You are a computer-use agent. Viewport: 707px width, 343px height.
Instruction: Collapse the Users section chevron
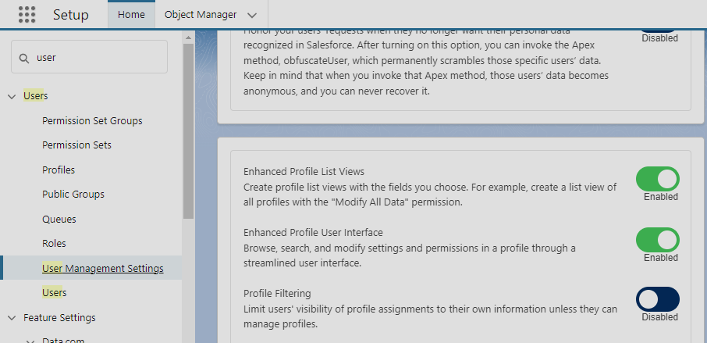tap(12, 96)
